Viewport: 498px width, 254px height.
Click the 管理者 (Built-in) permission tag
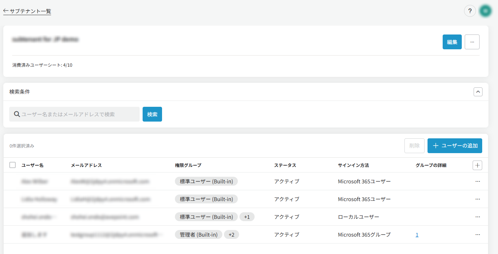coord(199,235)
